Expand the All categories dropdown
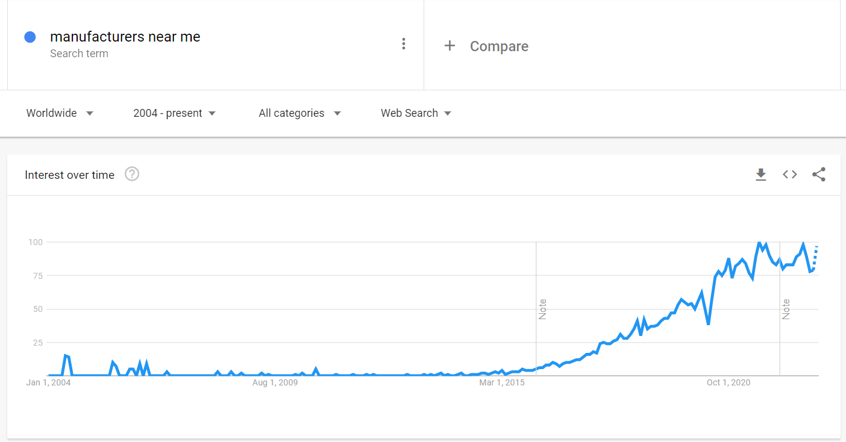Screen dimensions: 846x442 pyautogui.click(x=299, y=113)
